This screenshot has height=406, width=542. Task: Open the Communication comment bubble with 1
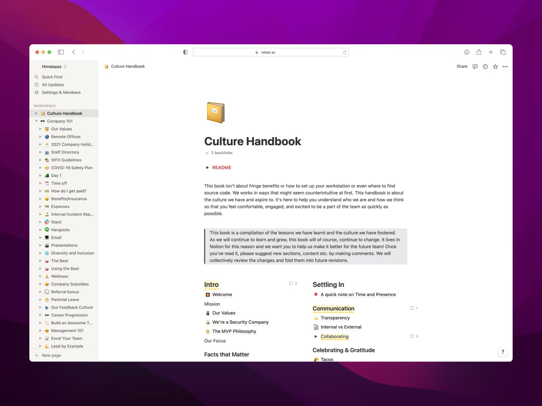(414, 309)
